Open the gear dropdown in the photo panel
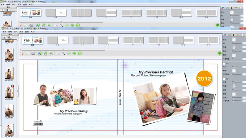 (x=10, y=37)
